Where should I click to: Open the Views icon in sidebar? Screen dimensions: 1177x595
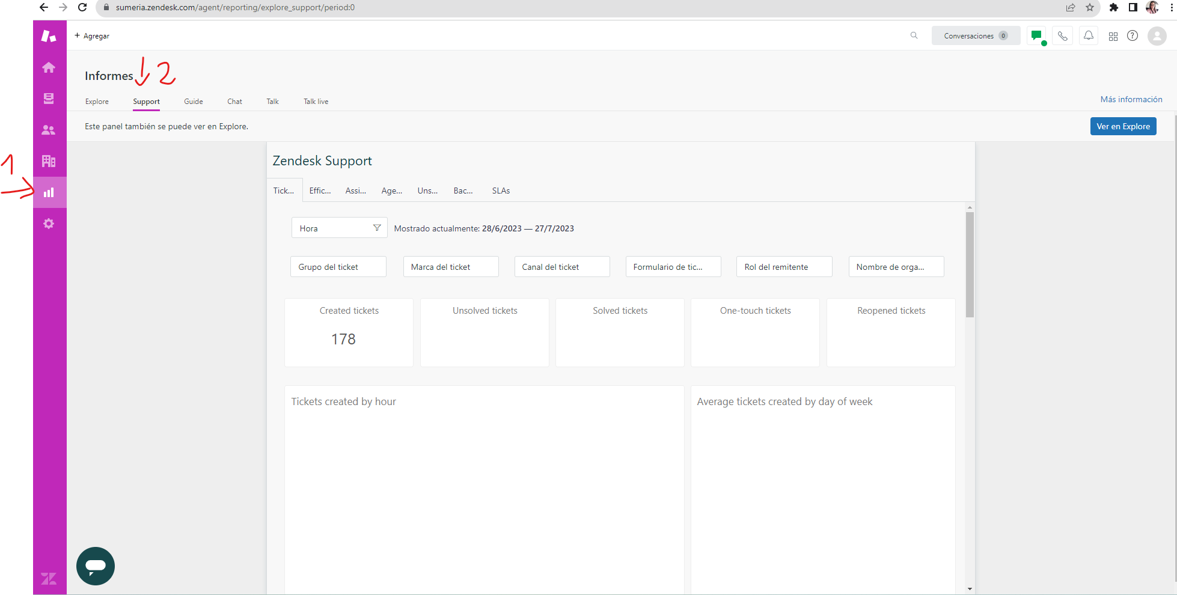click(49, 99)
